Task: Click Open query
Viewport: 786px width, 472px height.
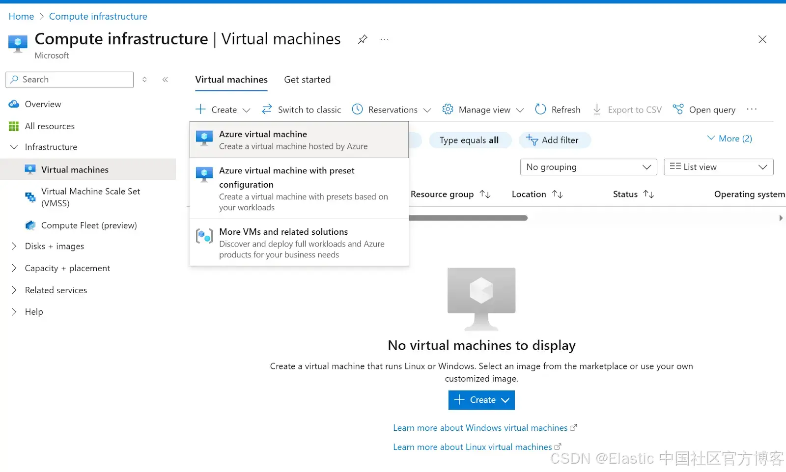Action: pos(704,110)
